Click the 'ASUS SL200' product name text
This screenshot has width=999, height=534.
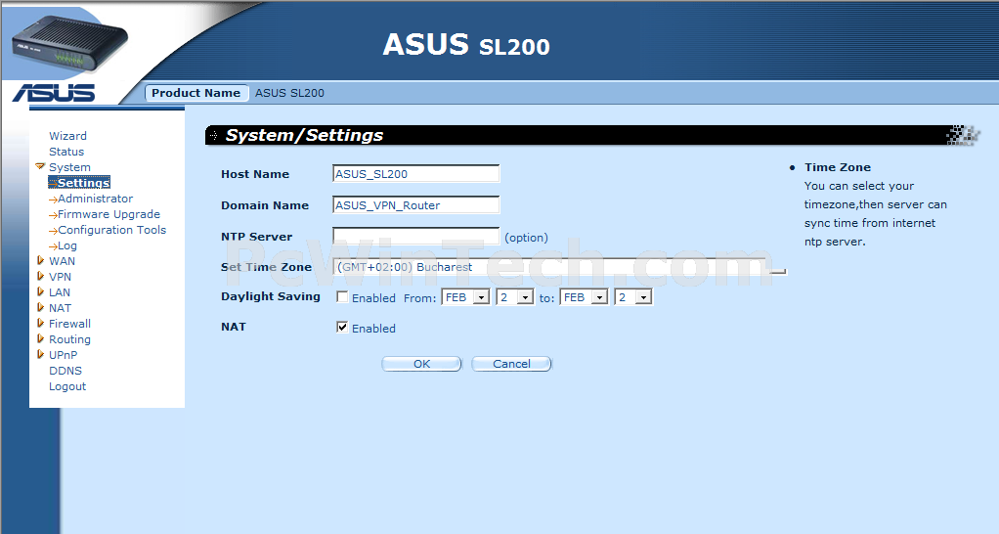[290, 93]
